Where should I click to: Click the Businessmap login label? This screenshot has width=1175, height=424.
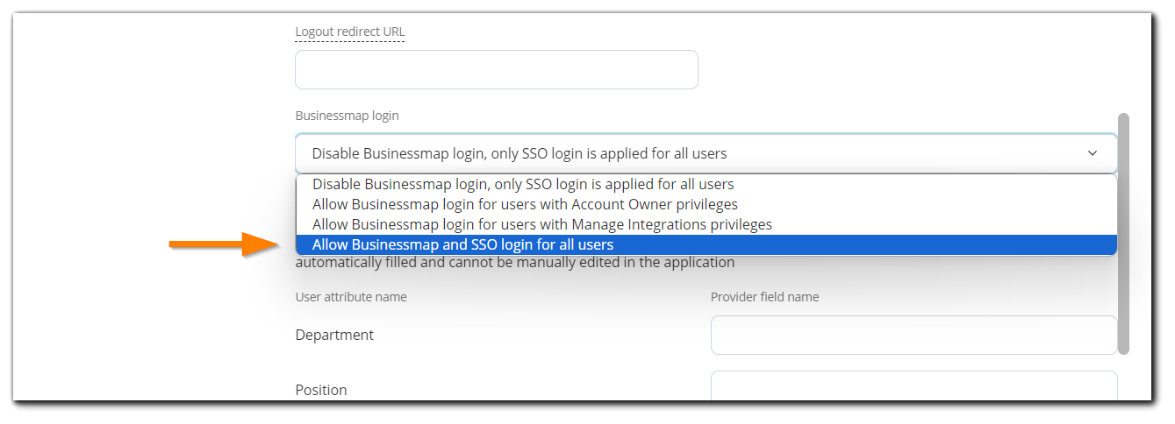click(347, 116)
